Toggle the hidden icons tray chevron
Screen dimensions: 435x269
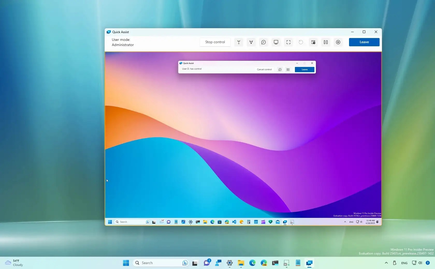click(386, 263)
